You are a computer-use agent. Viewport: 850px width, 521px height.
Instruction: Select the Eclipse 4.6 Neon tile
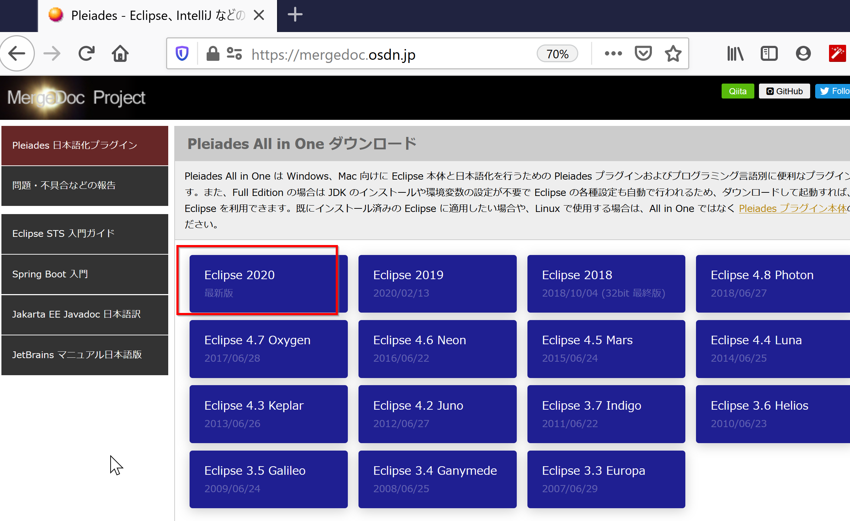pyautogui.click(x=437, y=349)
